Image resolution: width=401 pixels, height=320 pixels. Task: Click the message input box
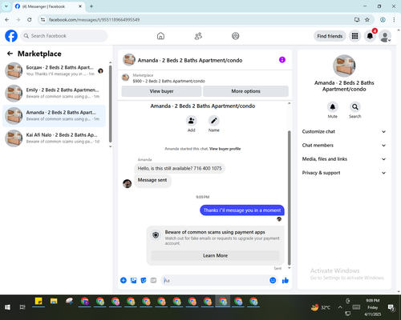tap(215, 280)
